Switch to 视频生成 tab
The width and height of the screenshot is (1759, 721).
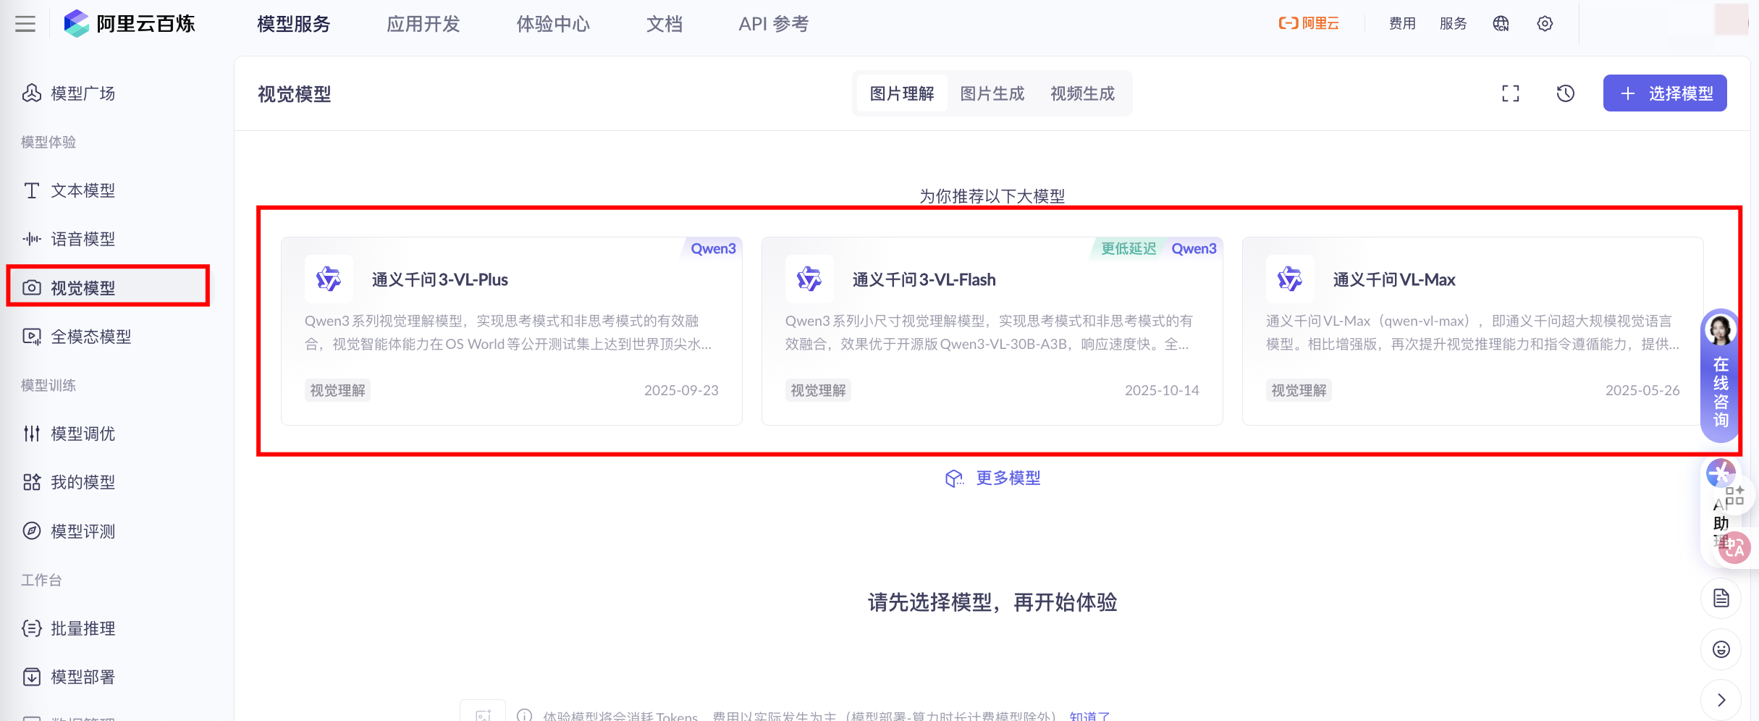(x=1083, y=93)
